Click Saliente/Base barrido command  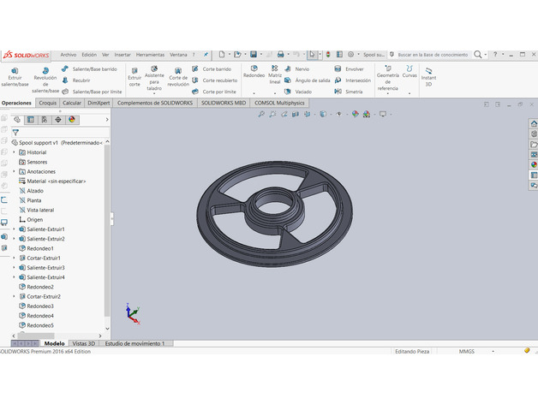(89, 69)
